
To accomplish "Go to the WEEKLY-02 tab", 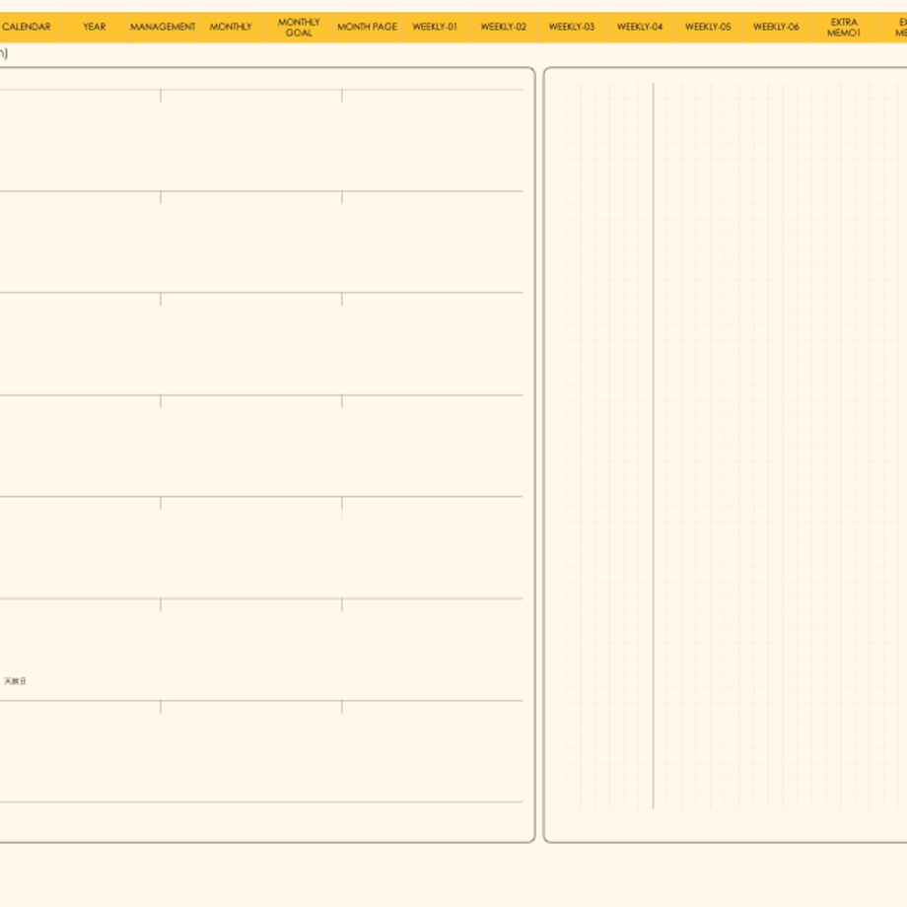I will tap(503, 28).
